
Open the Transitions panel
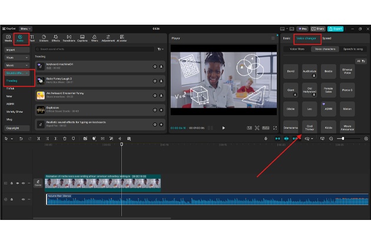point(69,38)
